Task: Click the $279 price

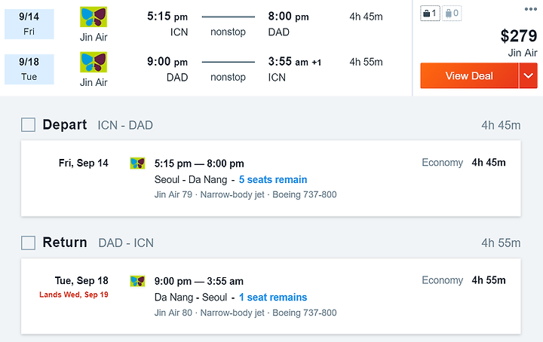Action: [518, 35]
